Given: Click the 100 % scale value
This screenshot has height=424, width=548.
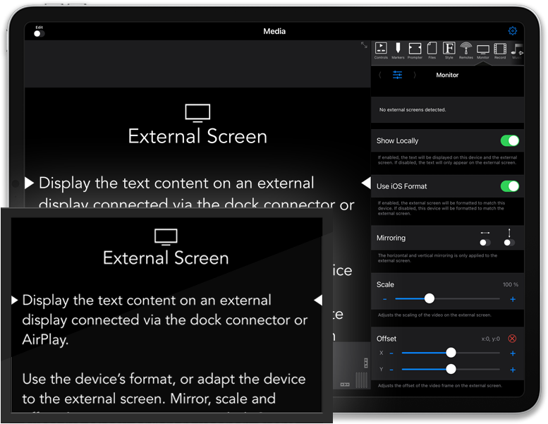Looking at the screenshot, I should [510, 284].
